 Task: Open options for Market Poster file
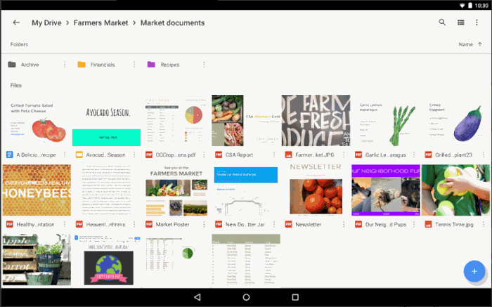tap(204, 224)
